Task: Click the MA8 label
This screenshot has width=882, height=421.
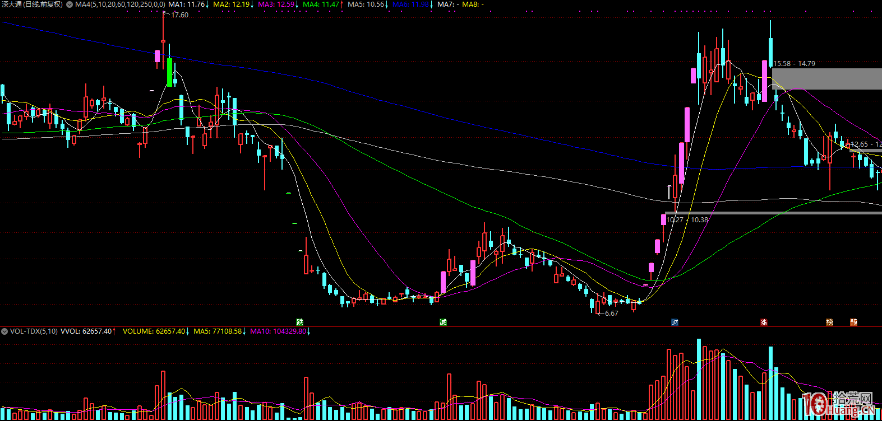Action: [473, 4]
